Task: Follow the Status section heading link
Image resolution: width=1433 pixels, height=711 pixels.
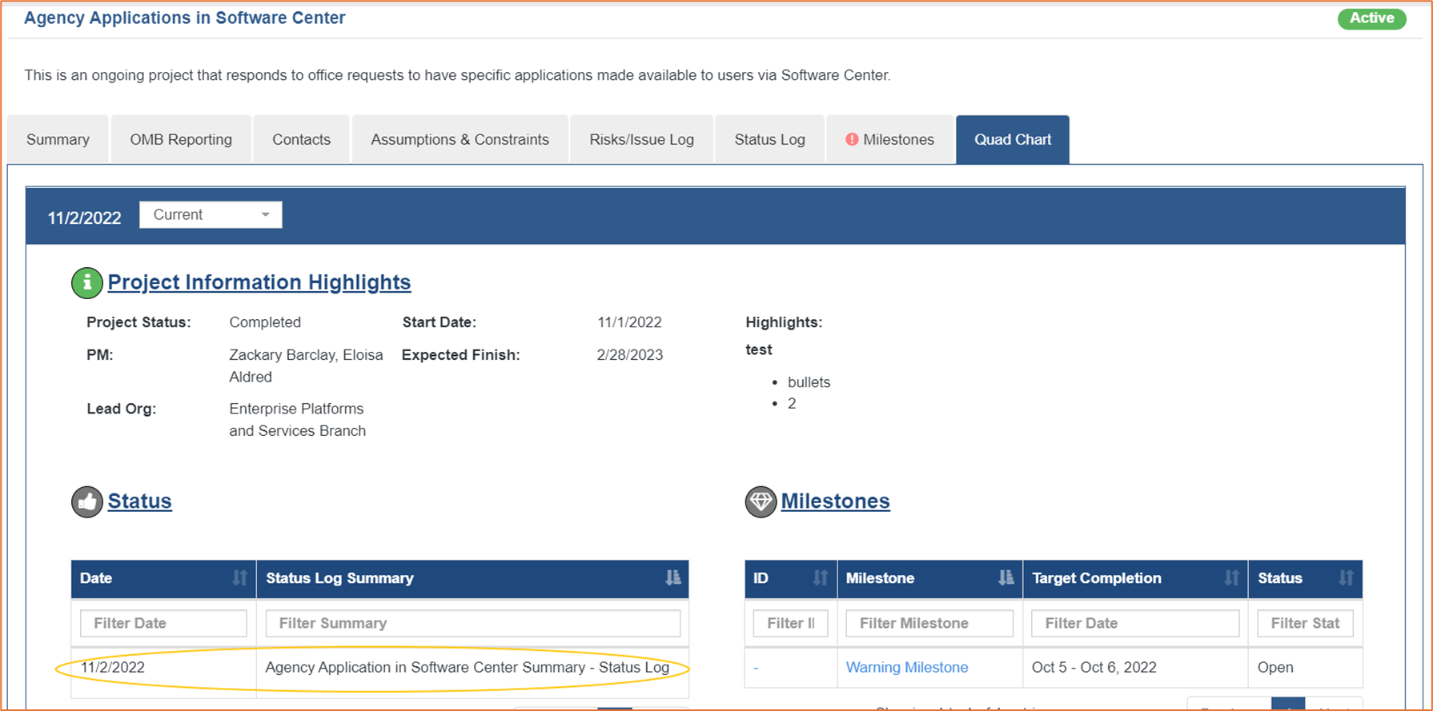Action: [139, 501]
